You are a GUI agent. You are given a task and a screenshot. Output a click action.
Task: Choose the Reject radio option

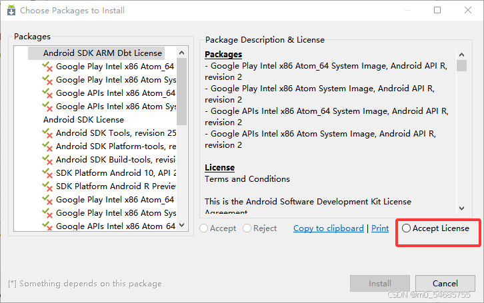[x=247, y=228]
